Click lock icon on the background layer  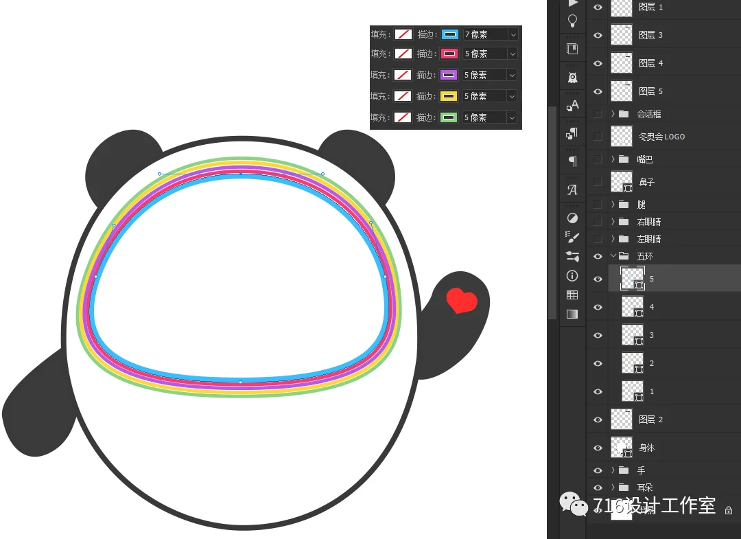[x=729, y=510]
